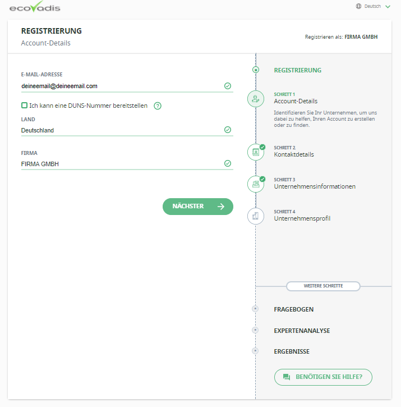This screenshot has height=407, width=401.
Task: Select the Schritt 4 Unternehmensprofil step icon
Action: (256, 216)
